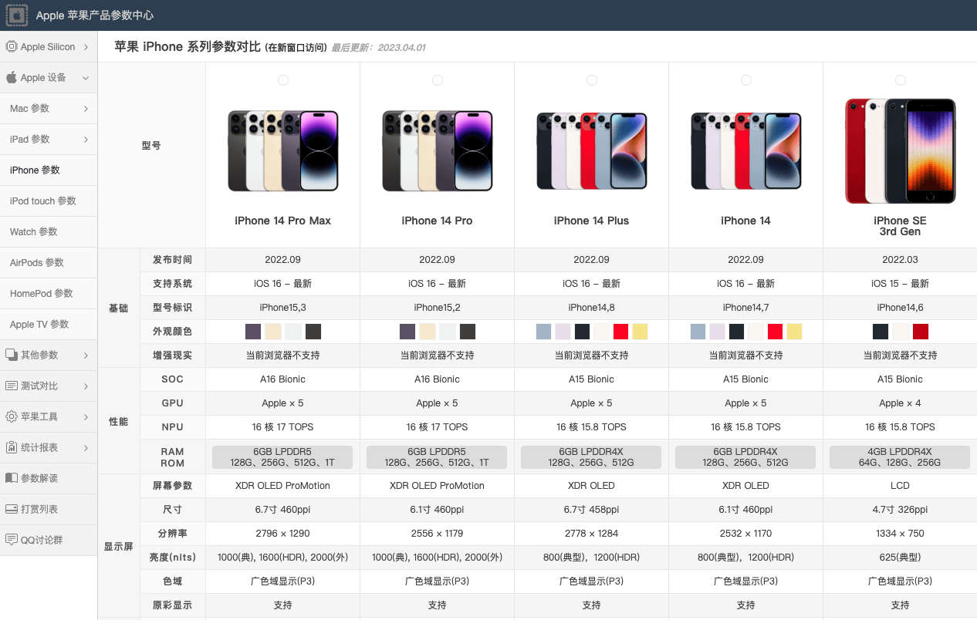
Task: Click the iPhone15,3 identifier cell
Action: tap(283, 308)
